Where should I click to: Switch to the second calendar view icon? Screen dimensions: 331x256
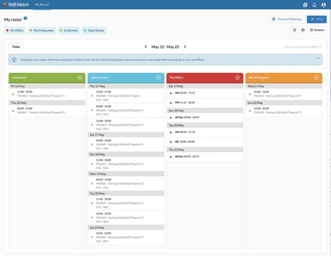[303, 30]
